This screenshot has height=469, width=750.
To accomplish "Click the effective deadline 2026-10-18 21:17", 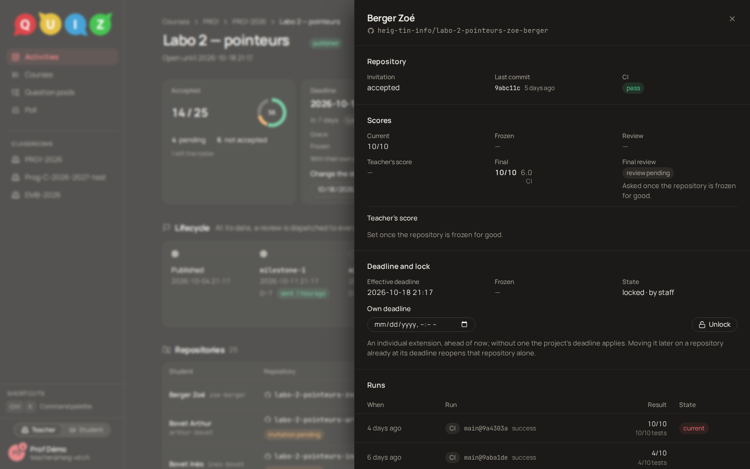I will tap(400, 293).
